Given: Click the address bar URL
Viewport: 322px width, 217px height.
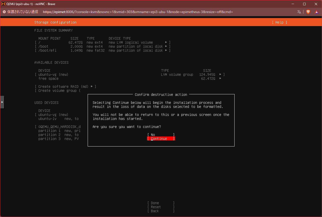Looking at the screenshot, I should [138, 12].
